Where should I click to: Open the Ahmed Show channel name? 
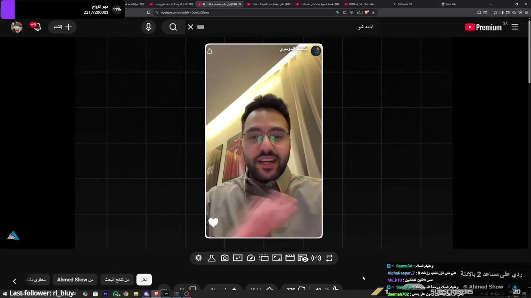click(x=486, y=287)
